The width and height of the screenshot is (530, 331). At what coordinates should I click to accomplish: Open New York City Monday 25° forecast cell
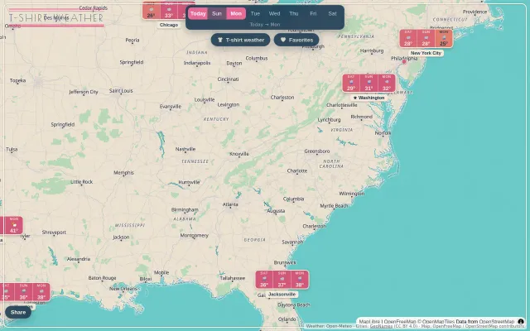444,39
